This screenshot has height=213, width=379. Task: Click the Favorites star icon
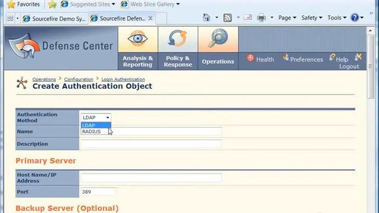[x=11, y=4]
